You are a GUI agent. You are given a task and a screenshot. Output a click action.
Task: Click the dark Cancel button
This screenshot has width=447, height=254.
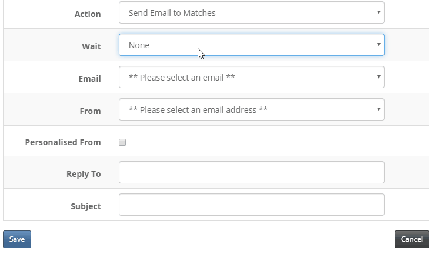(x=412, y=239)
